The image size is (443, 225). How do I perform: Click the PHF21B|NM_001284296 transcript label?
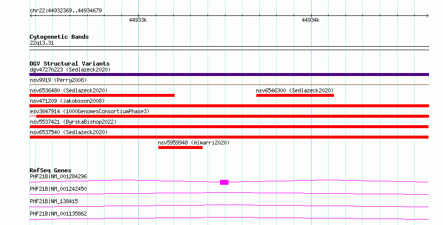coord(58,176)
